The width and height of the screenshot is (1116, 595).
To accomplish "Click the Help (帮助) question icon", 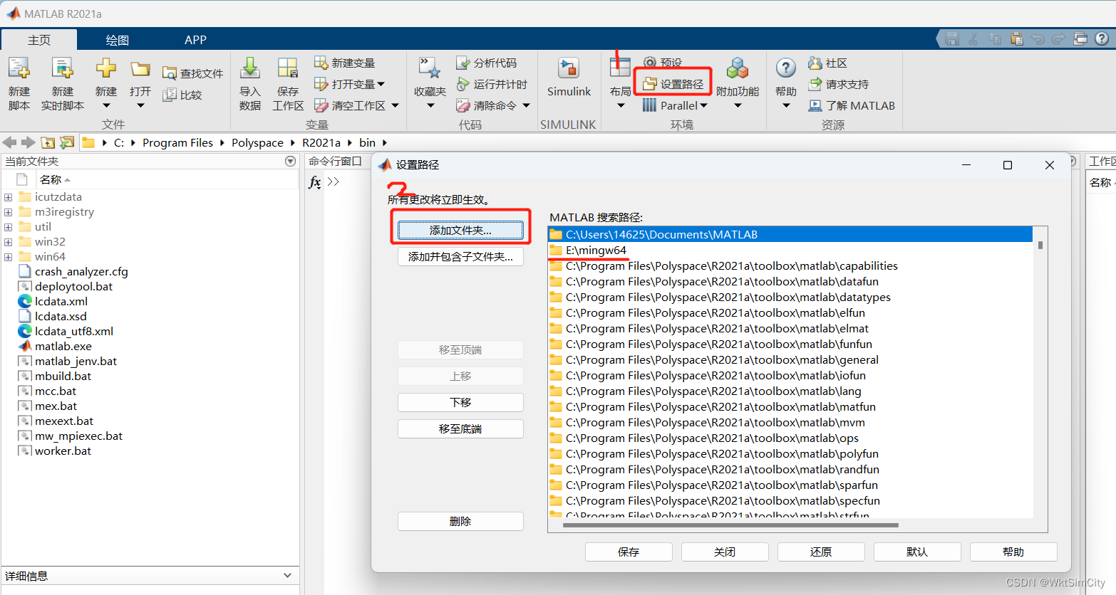I will [x=785, y=68].
